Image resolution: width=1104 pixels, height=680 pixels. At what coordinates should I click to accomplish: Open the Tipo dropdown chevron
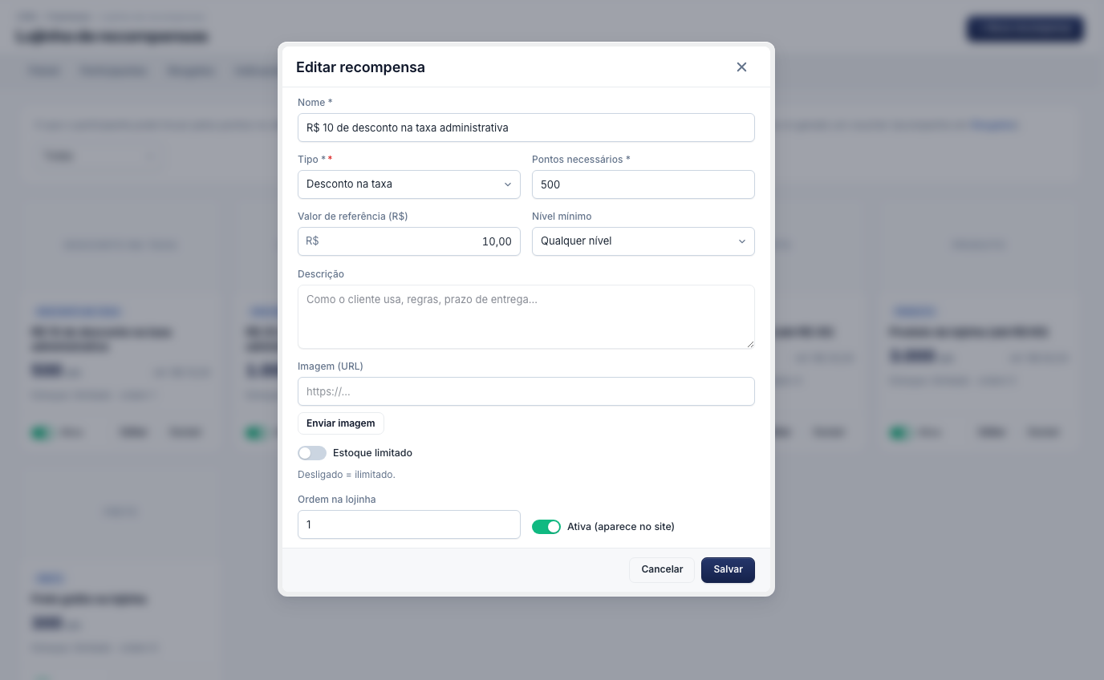(508, 184)
